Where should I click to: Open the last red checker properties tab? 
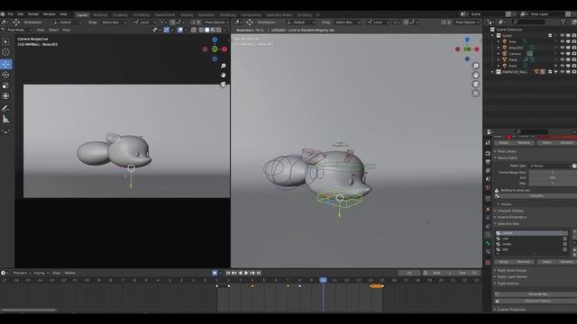pos(488,263)
